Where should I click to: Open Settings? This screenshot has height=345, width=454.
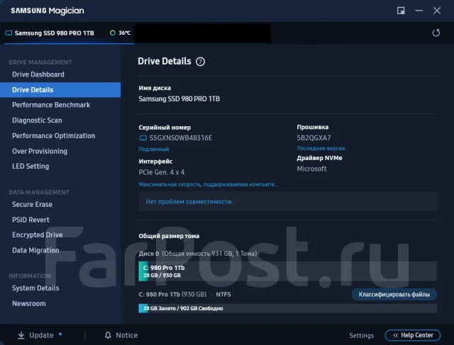point(361,336)
